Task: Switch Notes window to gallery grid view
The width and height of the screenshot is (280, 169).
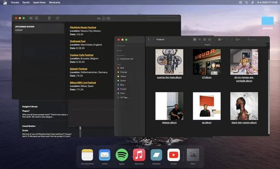Action: point(36,18)
